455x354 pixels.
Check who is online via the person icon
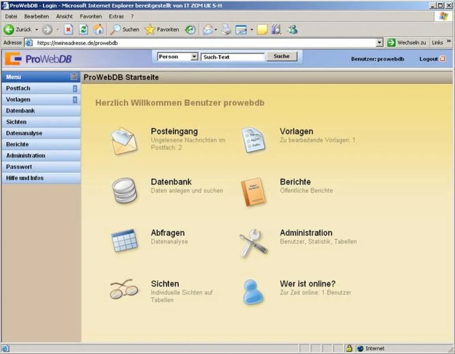click(252, 291)
